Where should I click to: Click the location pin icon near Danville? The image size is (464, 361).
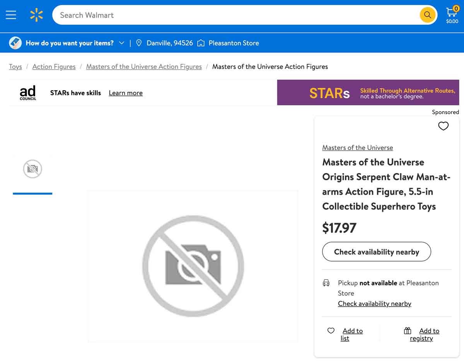coord(139,43)
